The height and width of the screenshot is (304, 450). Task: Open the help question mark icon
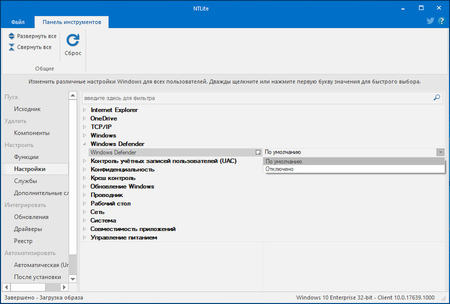pos(441,21)
